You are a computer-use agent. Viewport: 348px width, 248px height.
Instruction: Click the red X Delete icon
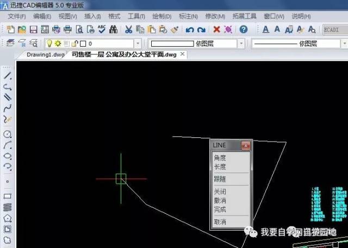[216, 29]
